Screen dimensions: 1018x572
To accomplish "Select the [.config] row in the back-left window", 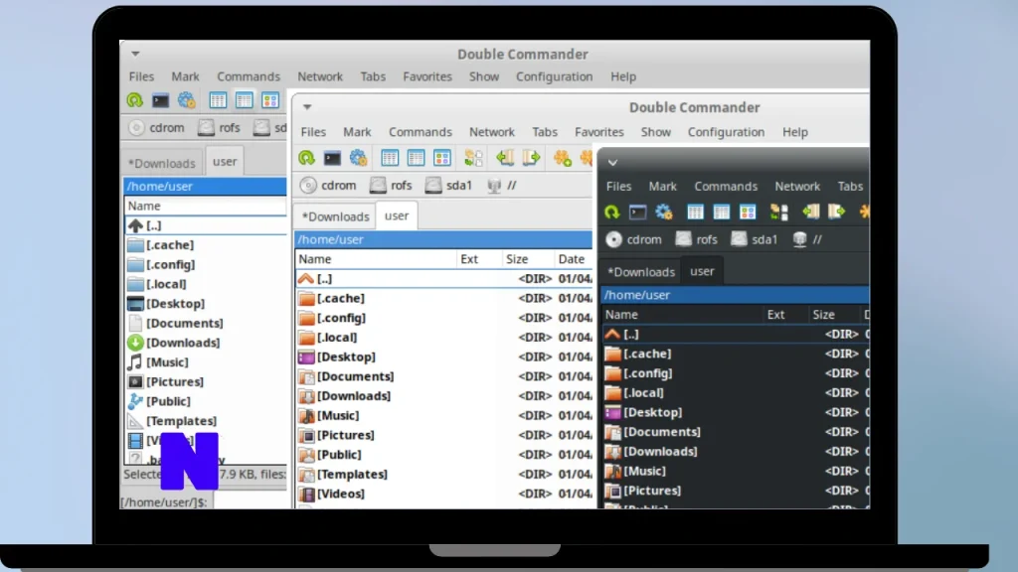I will point(205,264).
